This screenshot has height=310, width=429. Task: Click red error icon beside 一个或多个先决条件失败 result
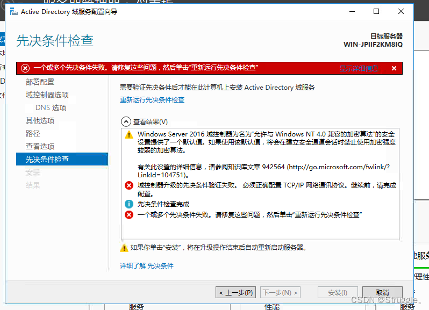pos(129,215)
